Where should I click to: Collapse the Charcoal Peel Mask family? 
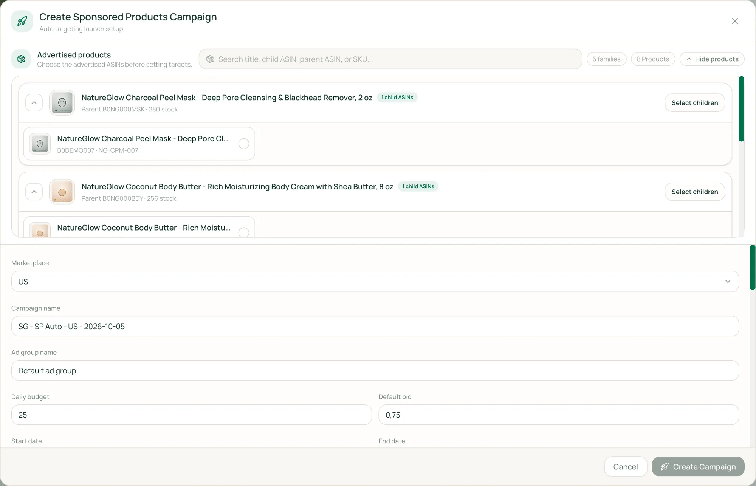tap(34, 103)
